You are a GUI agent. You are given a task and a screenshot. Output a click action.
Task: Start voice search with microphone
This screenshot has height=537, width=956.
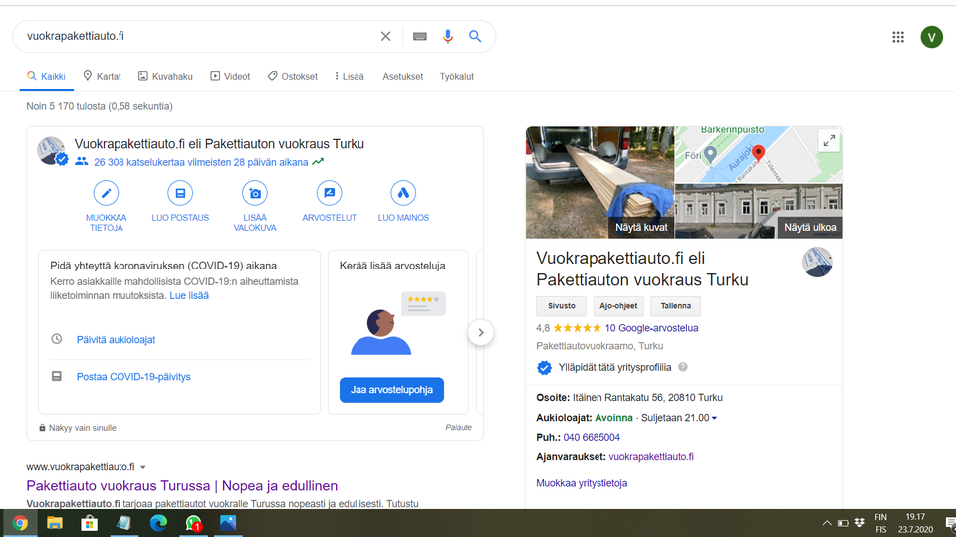(x=448, y=36)
